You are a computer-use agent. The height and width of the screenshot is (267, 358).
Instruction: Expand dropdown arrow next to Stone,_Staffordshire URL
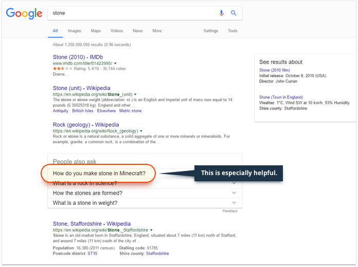point(151,230)
